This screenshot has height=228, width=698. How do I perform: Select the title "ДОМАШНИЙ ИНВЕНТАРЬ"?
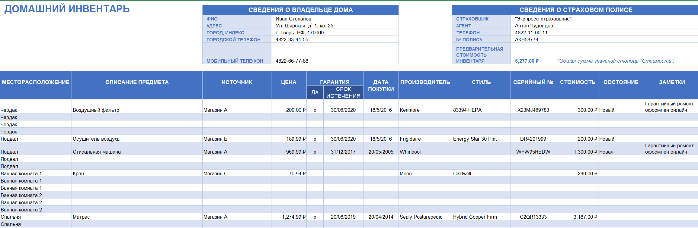coord(67,9)
